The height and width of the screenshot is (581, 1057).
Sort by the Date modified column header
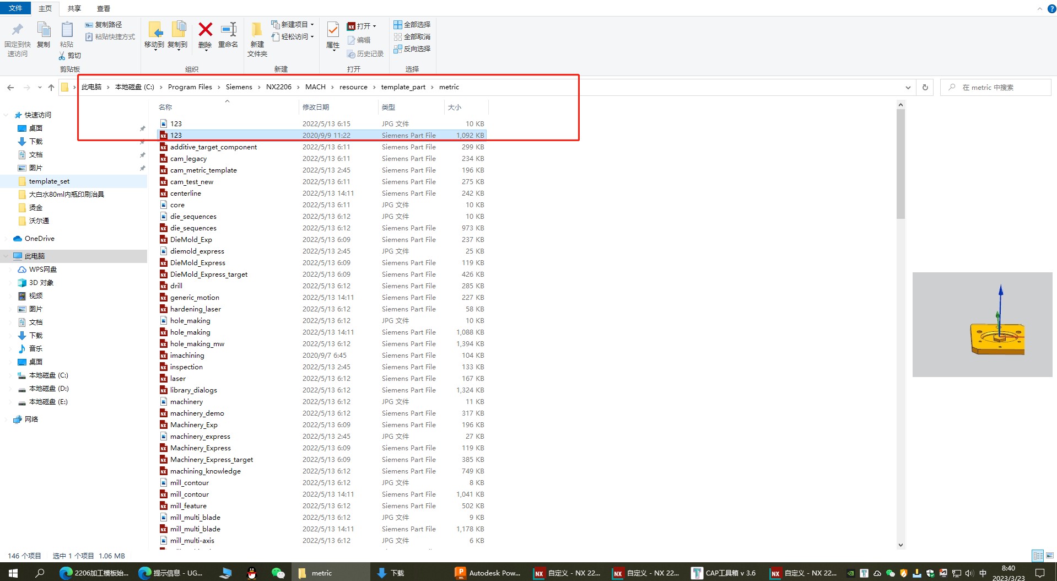click(x=316, y=107)
